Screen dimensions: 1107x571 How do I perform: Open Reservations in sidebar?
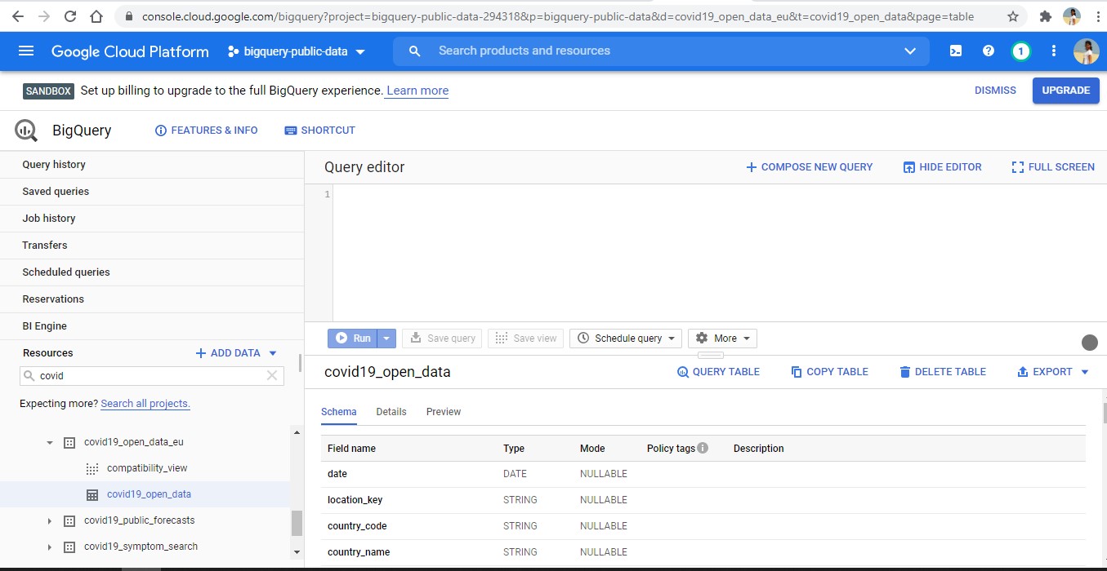tap(53, 299)
